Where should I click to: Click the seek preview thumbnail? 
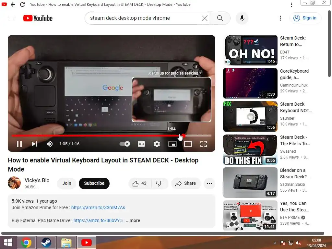pyautogui.click(x=171, y=100)
